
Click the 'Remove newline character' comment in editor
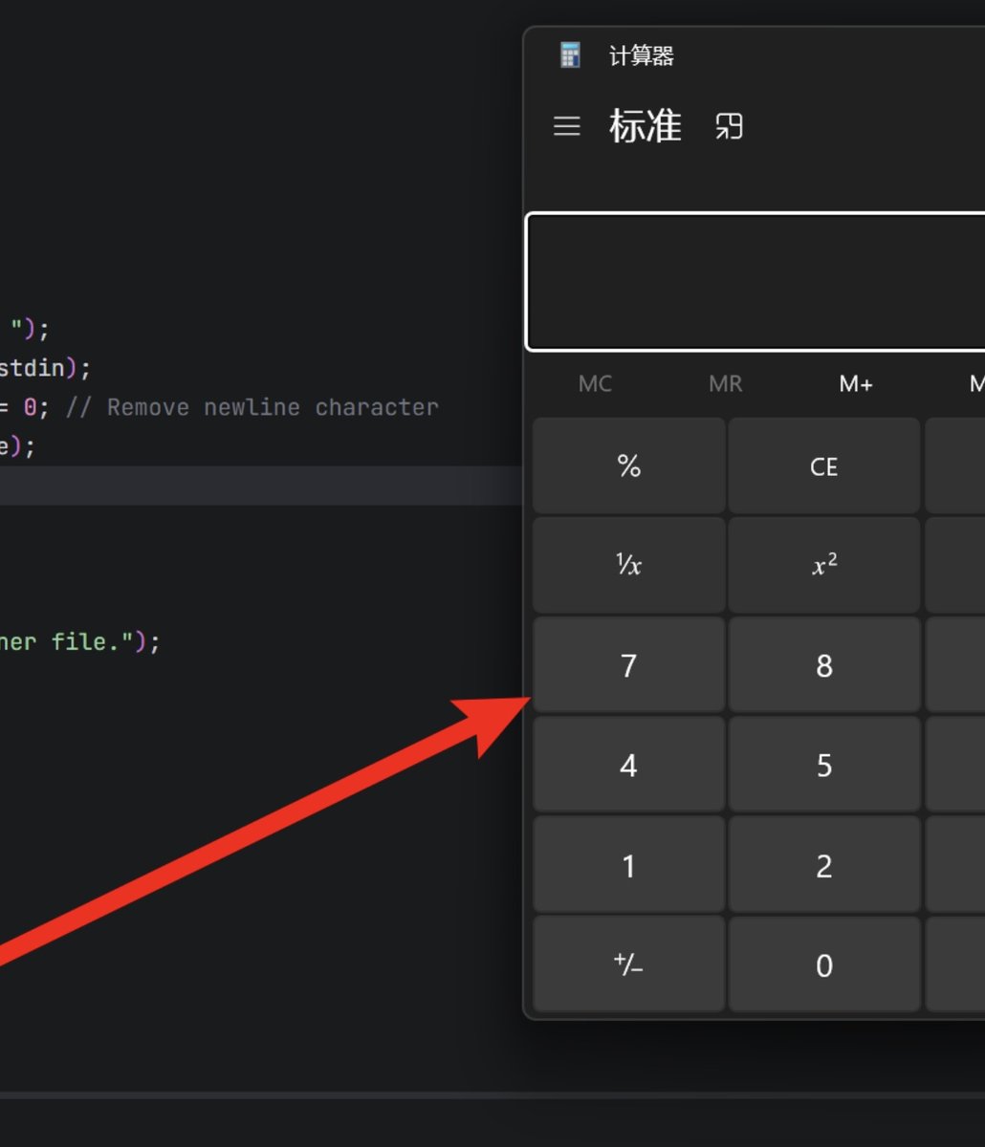point(252,407)
